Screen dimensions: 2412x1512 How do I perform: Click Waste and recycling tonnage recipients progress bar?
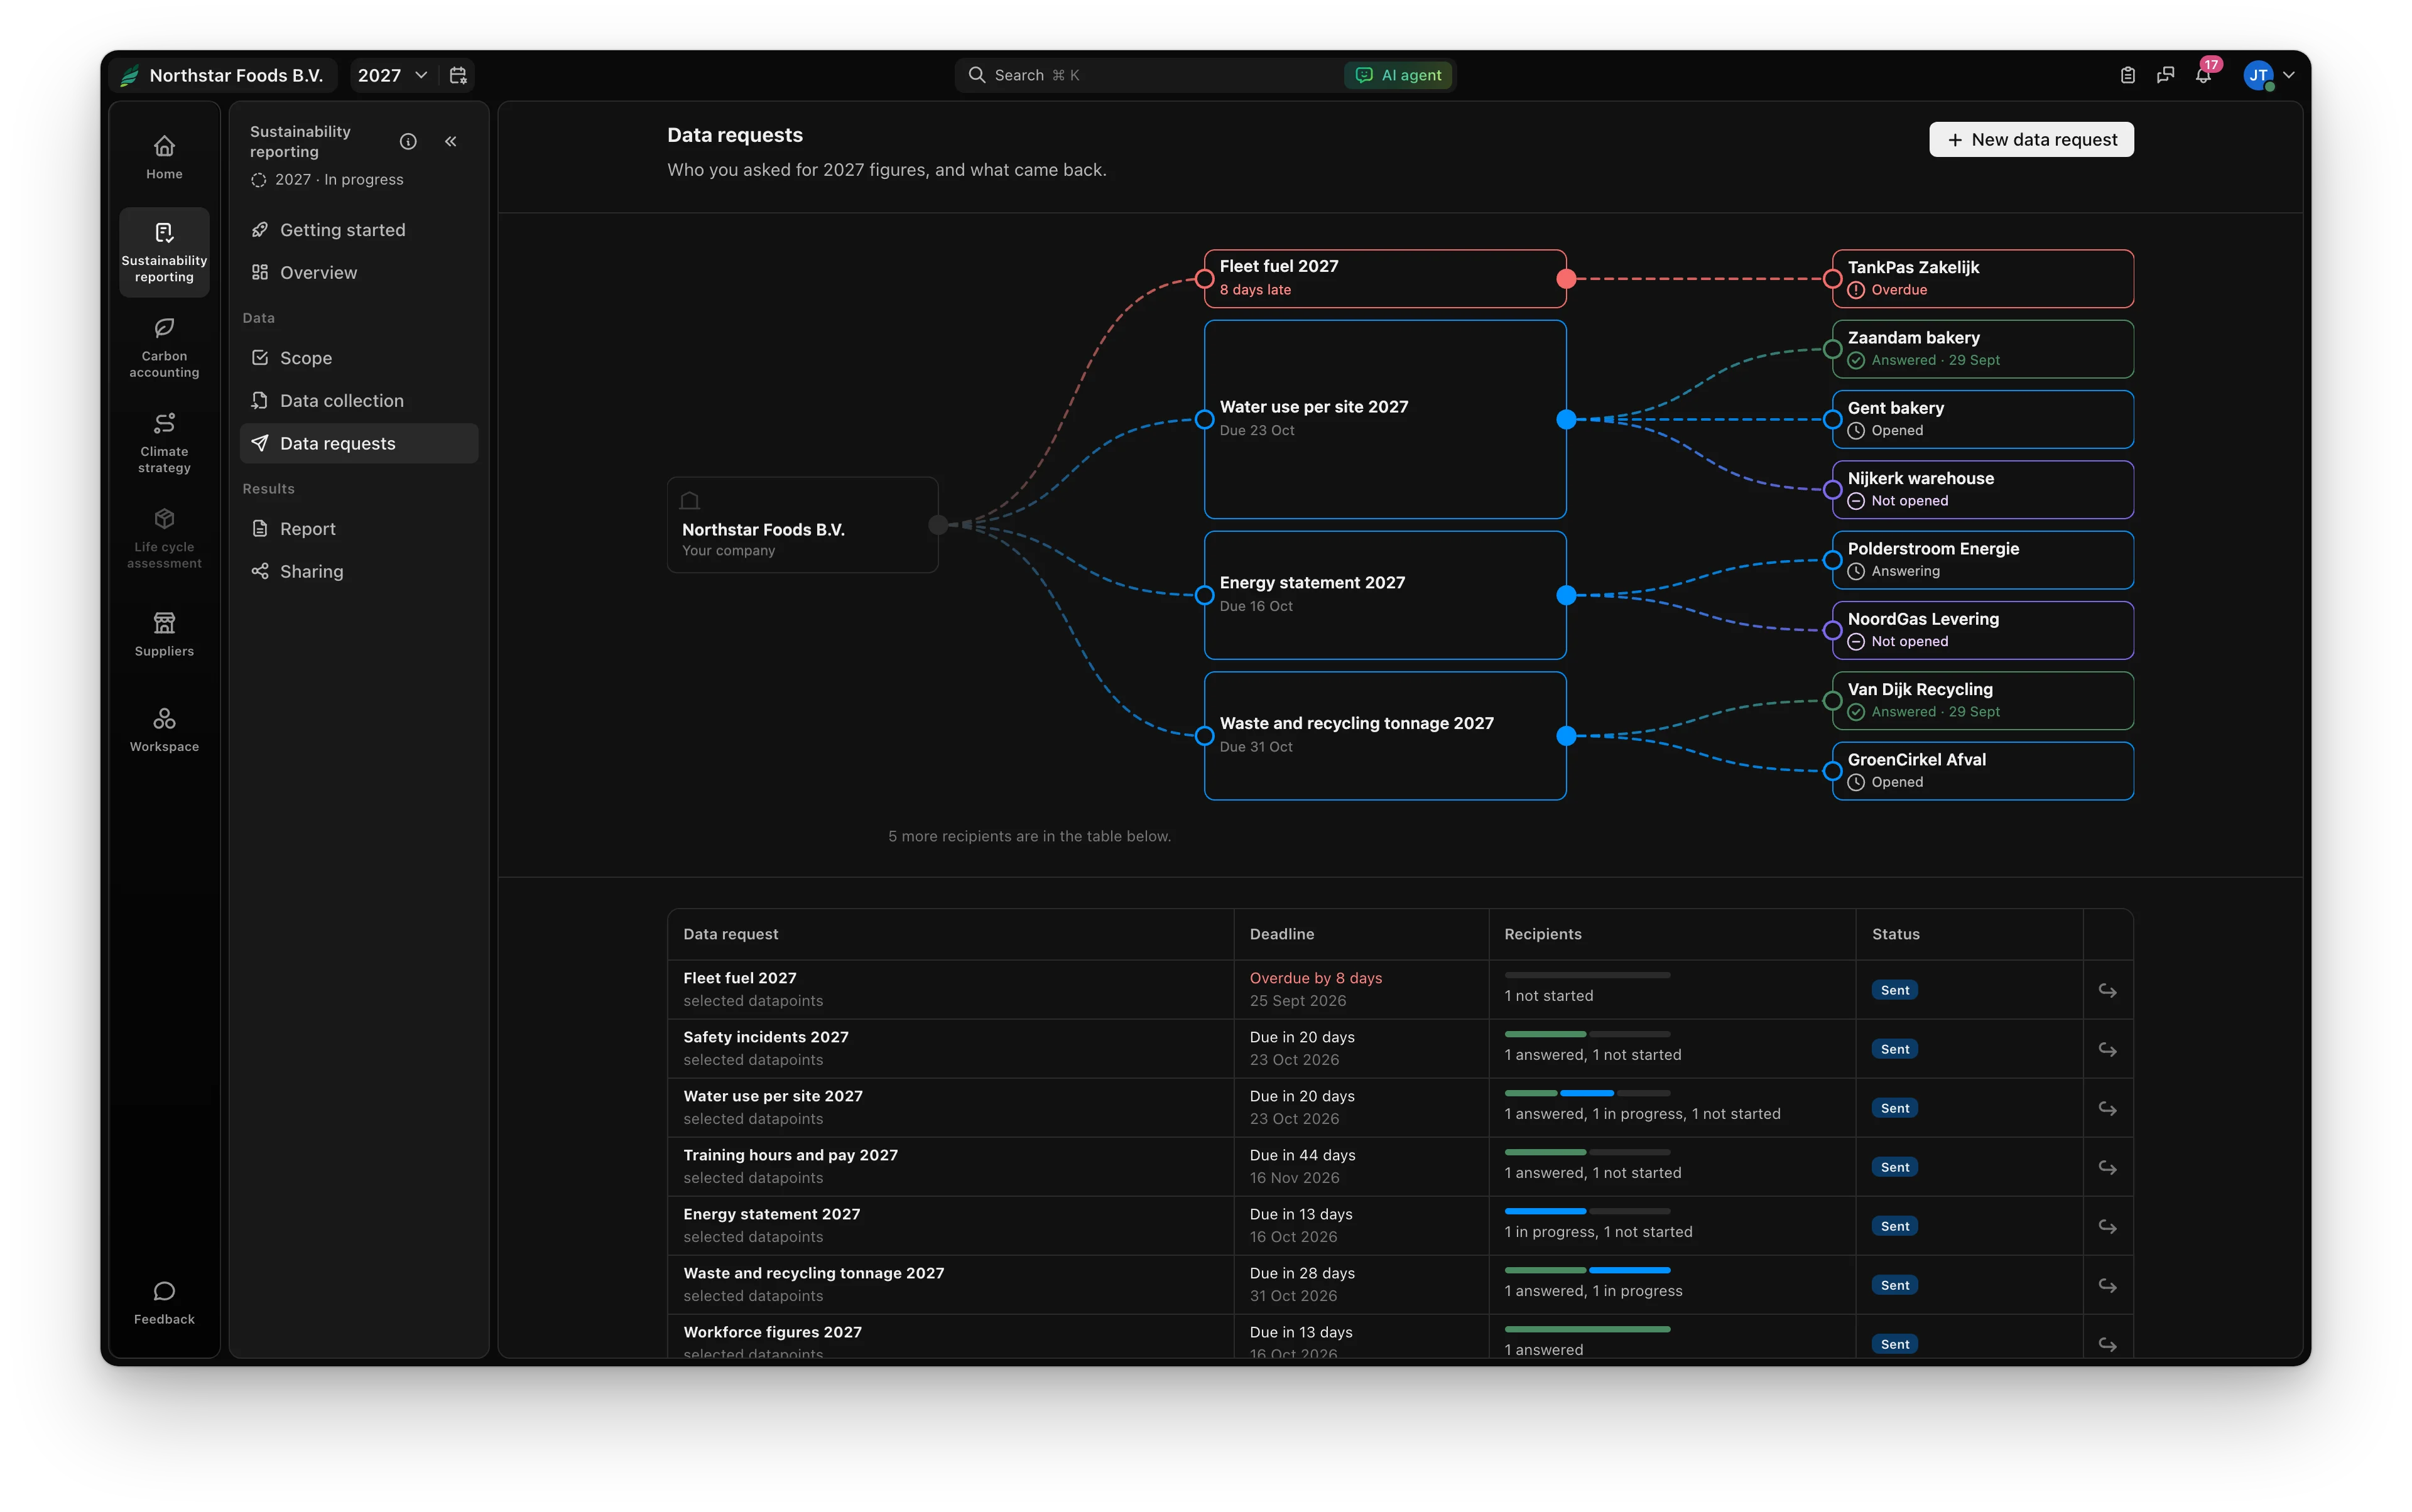pos(1587,1270)
